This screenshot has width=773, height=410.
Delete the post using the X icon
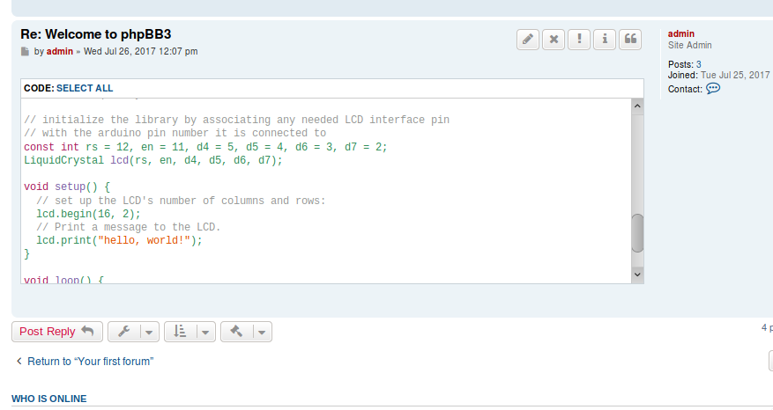[x=554, y=40]
